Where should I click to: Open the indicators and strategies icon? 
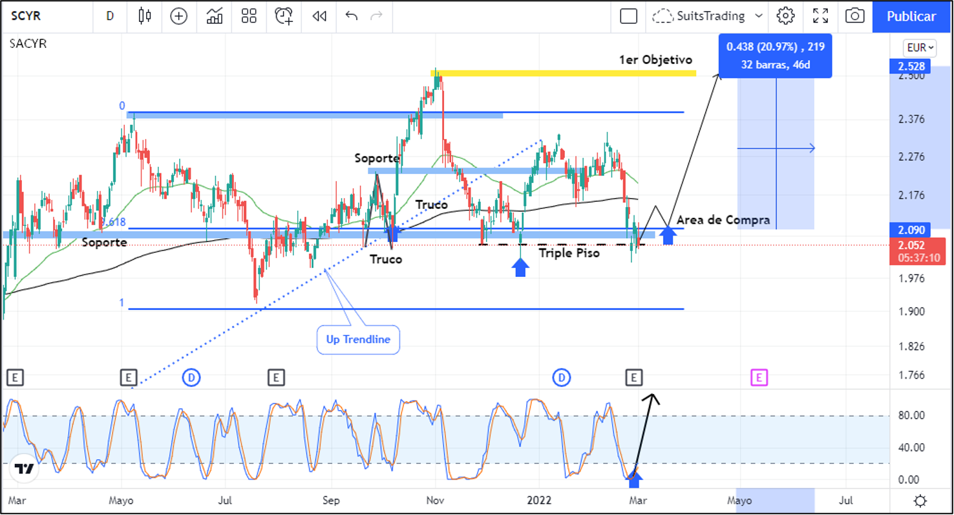215,16
